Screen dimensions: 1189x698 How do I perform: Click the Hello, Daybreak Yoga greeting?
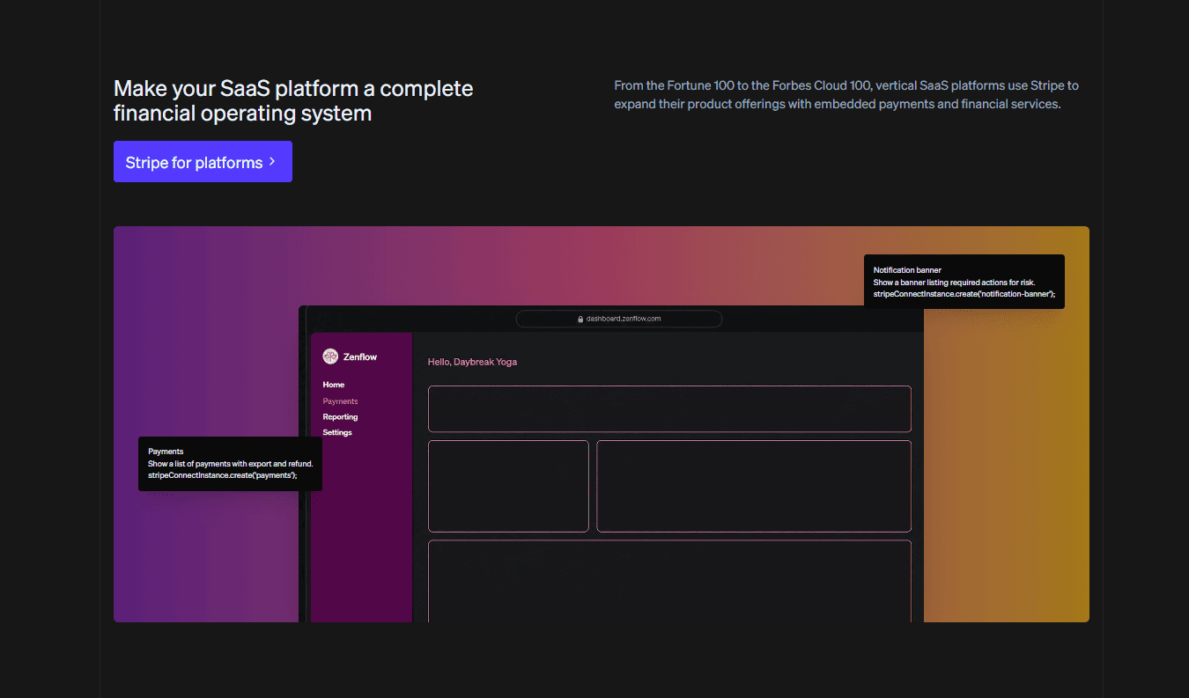tap(472, 362)
